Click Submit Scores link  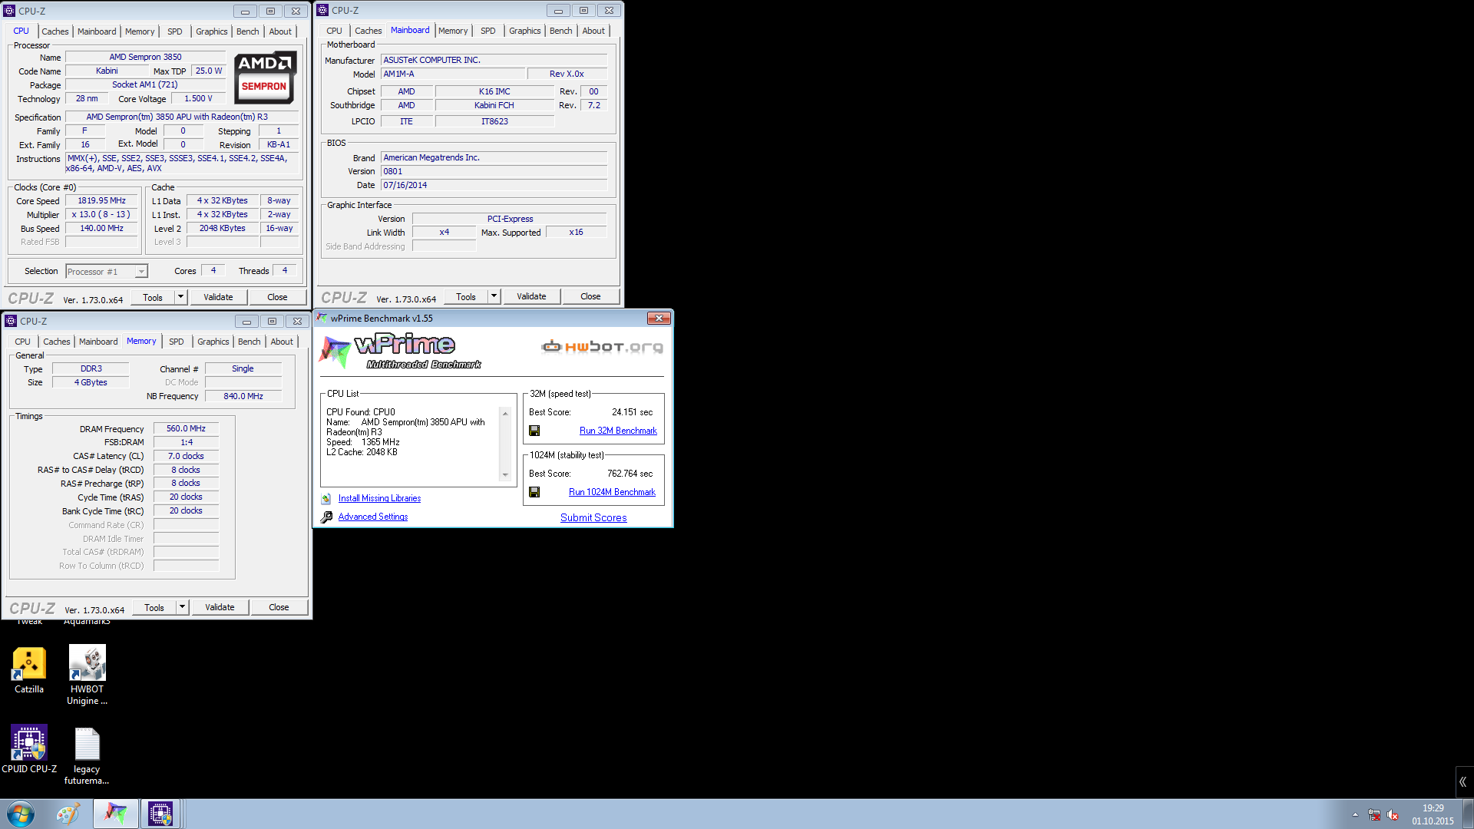[593, 517]
